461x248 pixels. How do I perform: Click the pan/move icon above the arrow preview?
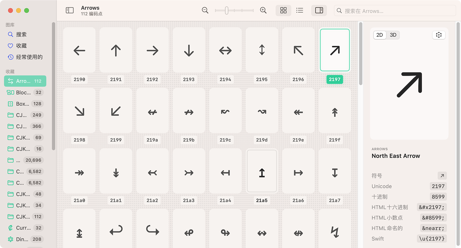point(439,35)
